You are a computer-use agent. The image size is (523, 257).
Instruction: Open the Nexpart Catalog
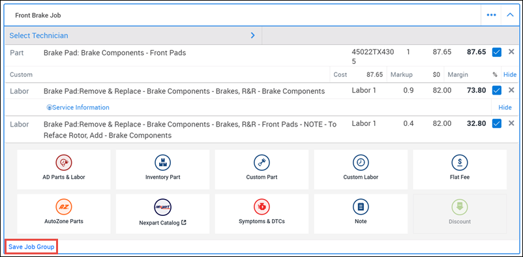click(163, 213)
